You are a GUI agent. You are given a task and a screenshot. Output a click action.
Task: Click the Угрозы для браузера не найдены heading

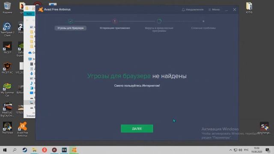[x=137, y=76]
